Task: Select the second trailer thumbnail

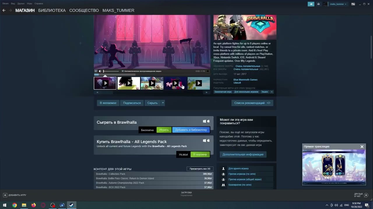Action: pos(129,83)
